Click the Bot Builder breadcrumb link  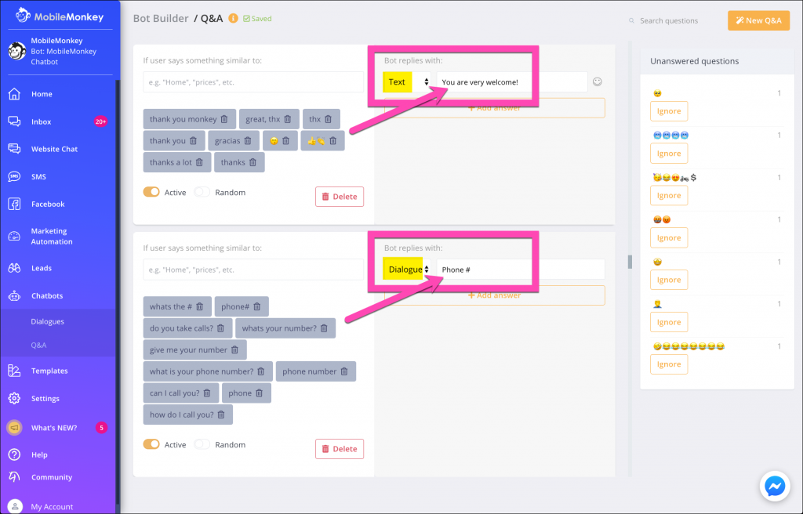click(161, 19)
